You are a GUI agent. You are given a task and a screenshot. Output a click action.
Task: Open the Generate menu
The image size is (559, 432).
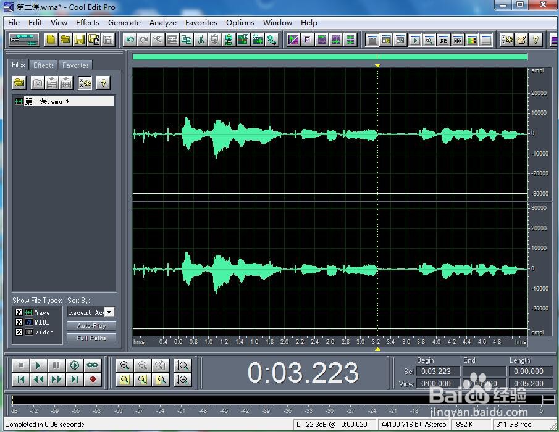point(124,23)
